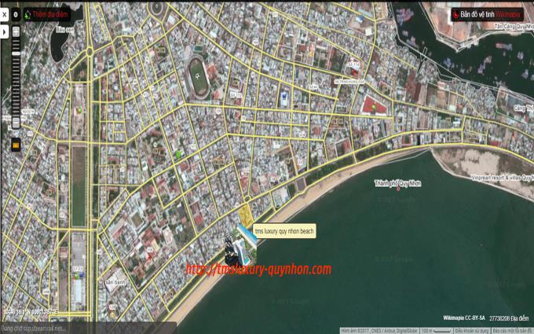The image size is (534, 334).
Task: Expand the side panel arrow
Action: [x=5, y=32]
